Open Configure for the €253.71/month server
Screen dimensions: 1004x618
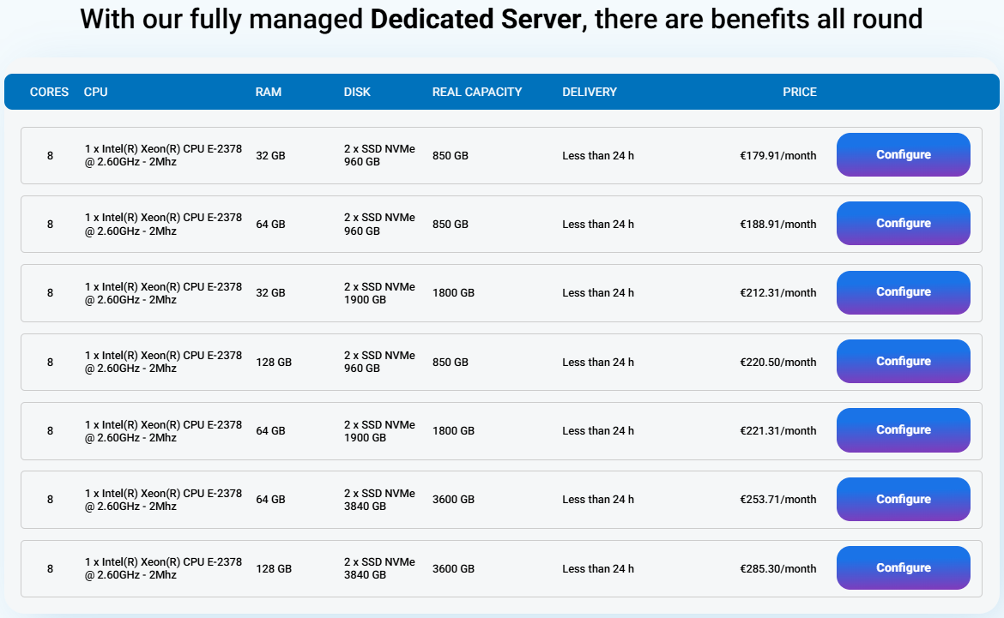(x=903, y=500)
